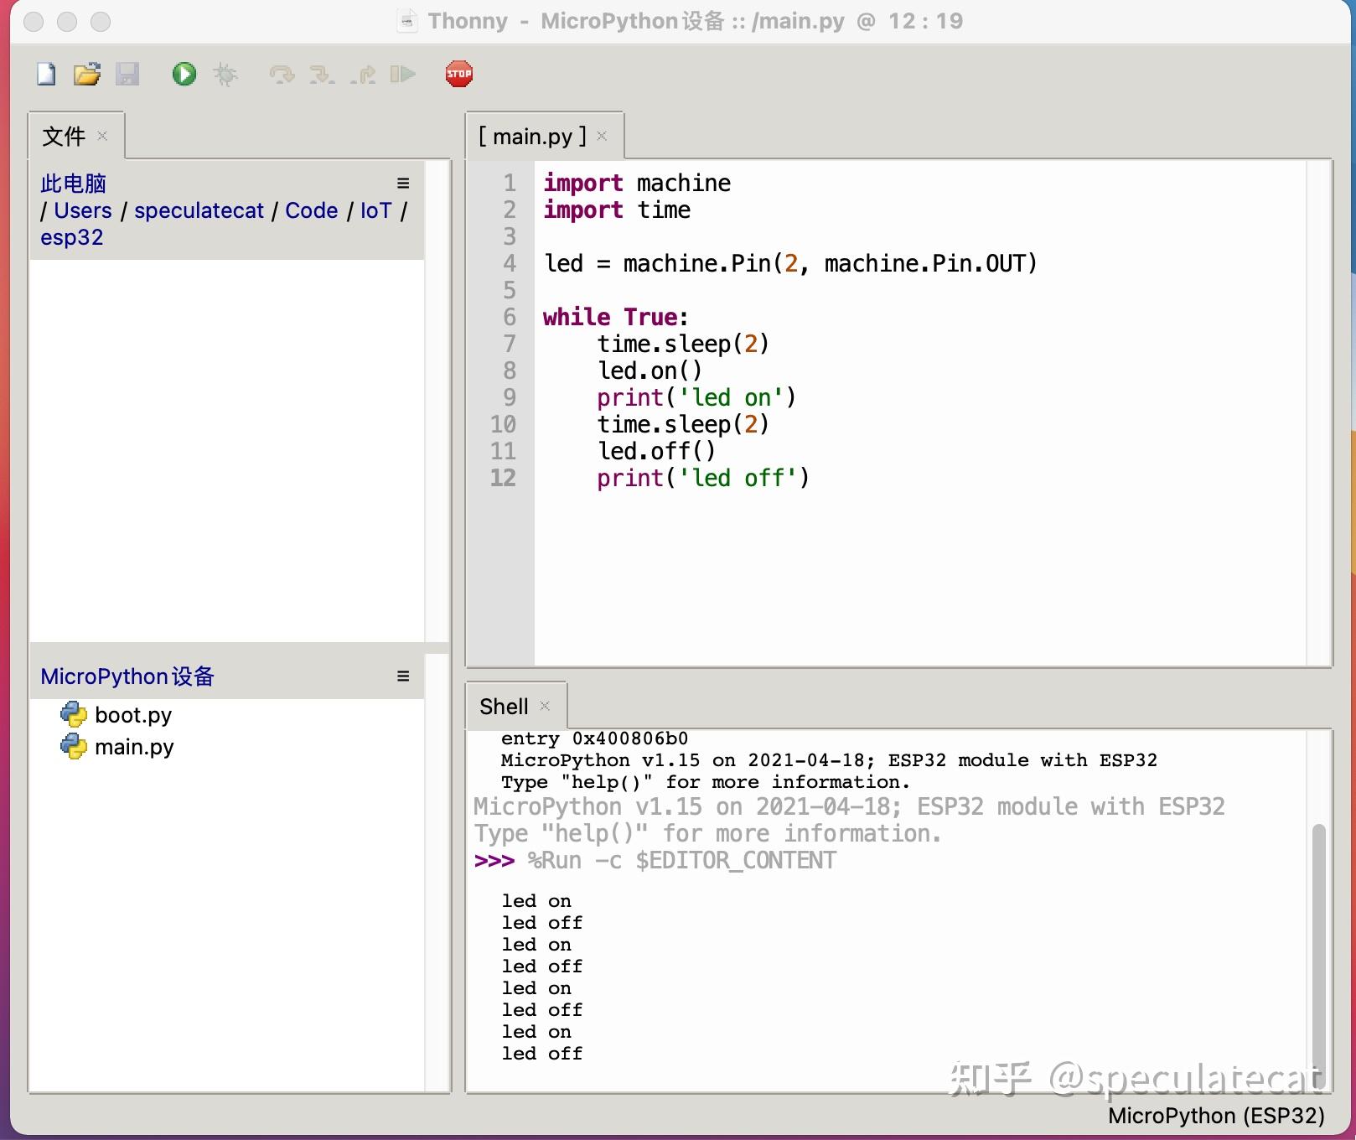Image resolution: width=1356 pixels, height=1140 pixels.
Task: Click the Resume debug icon
Action: [403, 75]
